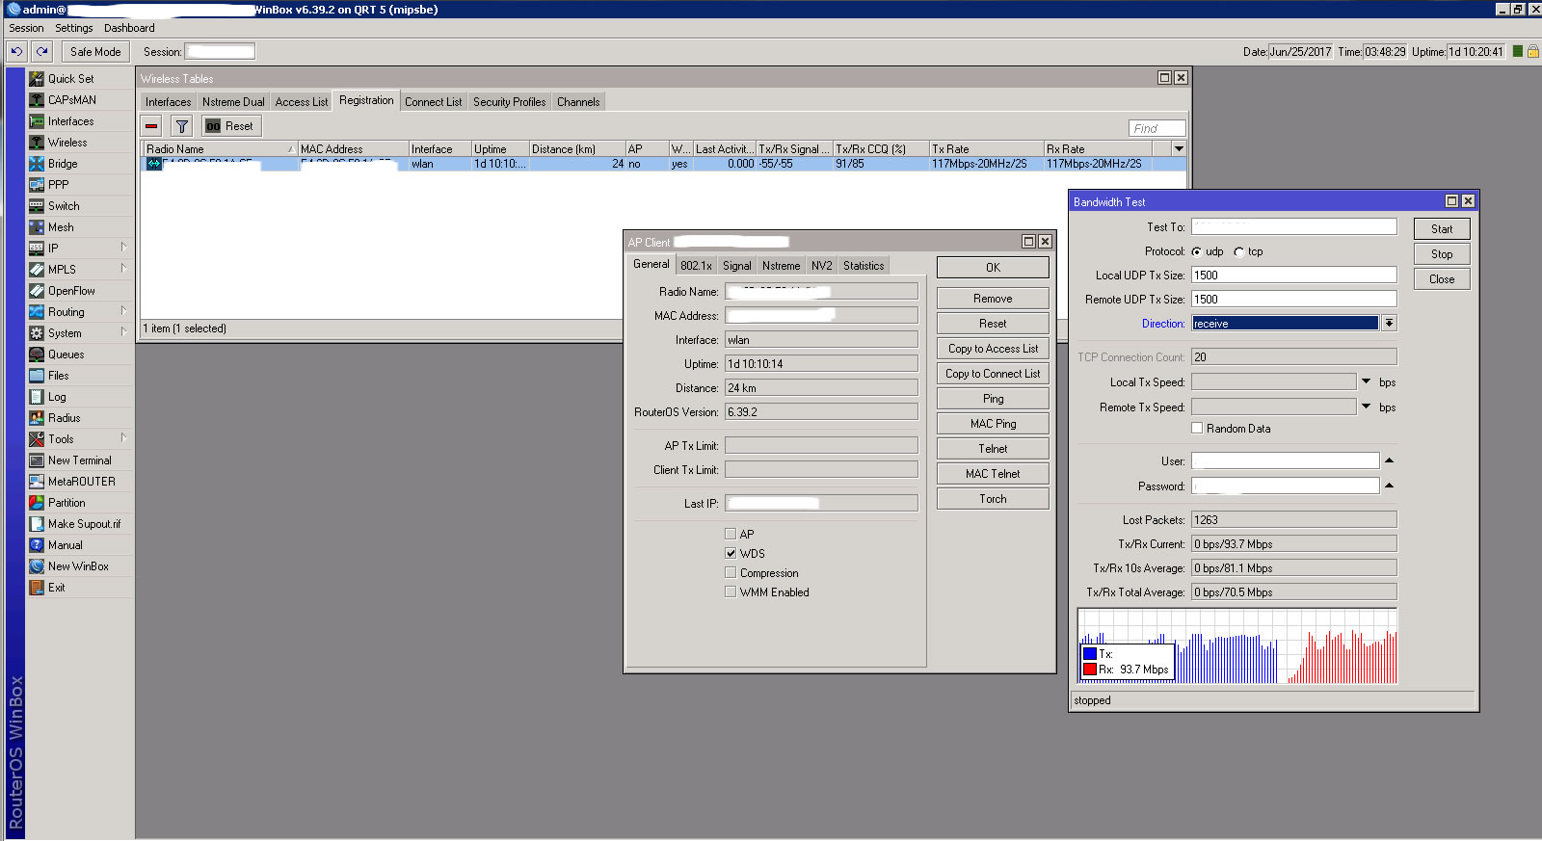Launch New Terminal from sidebar

click(79, 460)
